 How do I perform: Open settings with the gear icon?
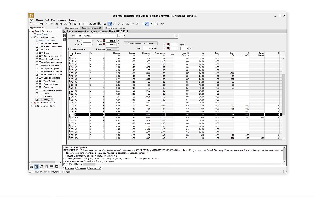pos(105,24)
